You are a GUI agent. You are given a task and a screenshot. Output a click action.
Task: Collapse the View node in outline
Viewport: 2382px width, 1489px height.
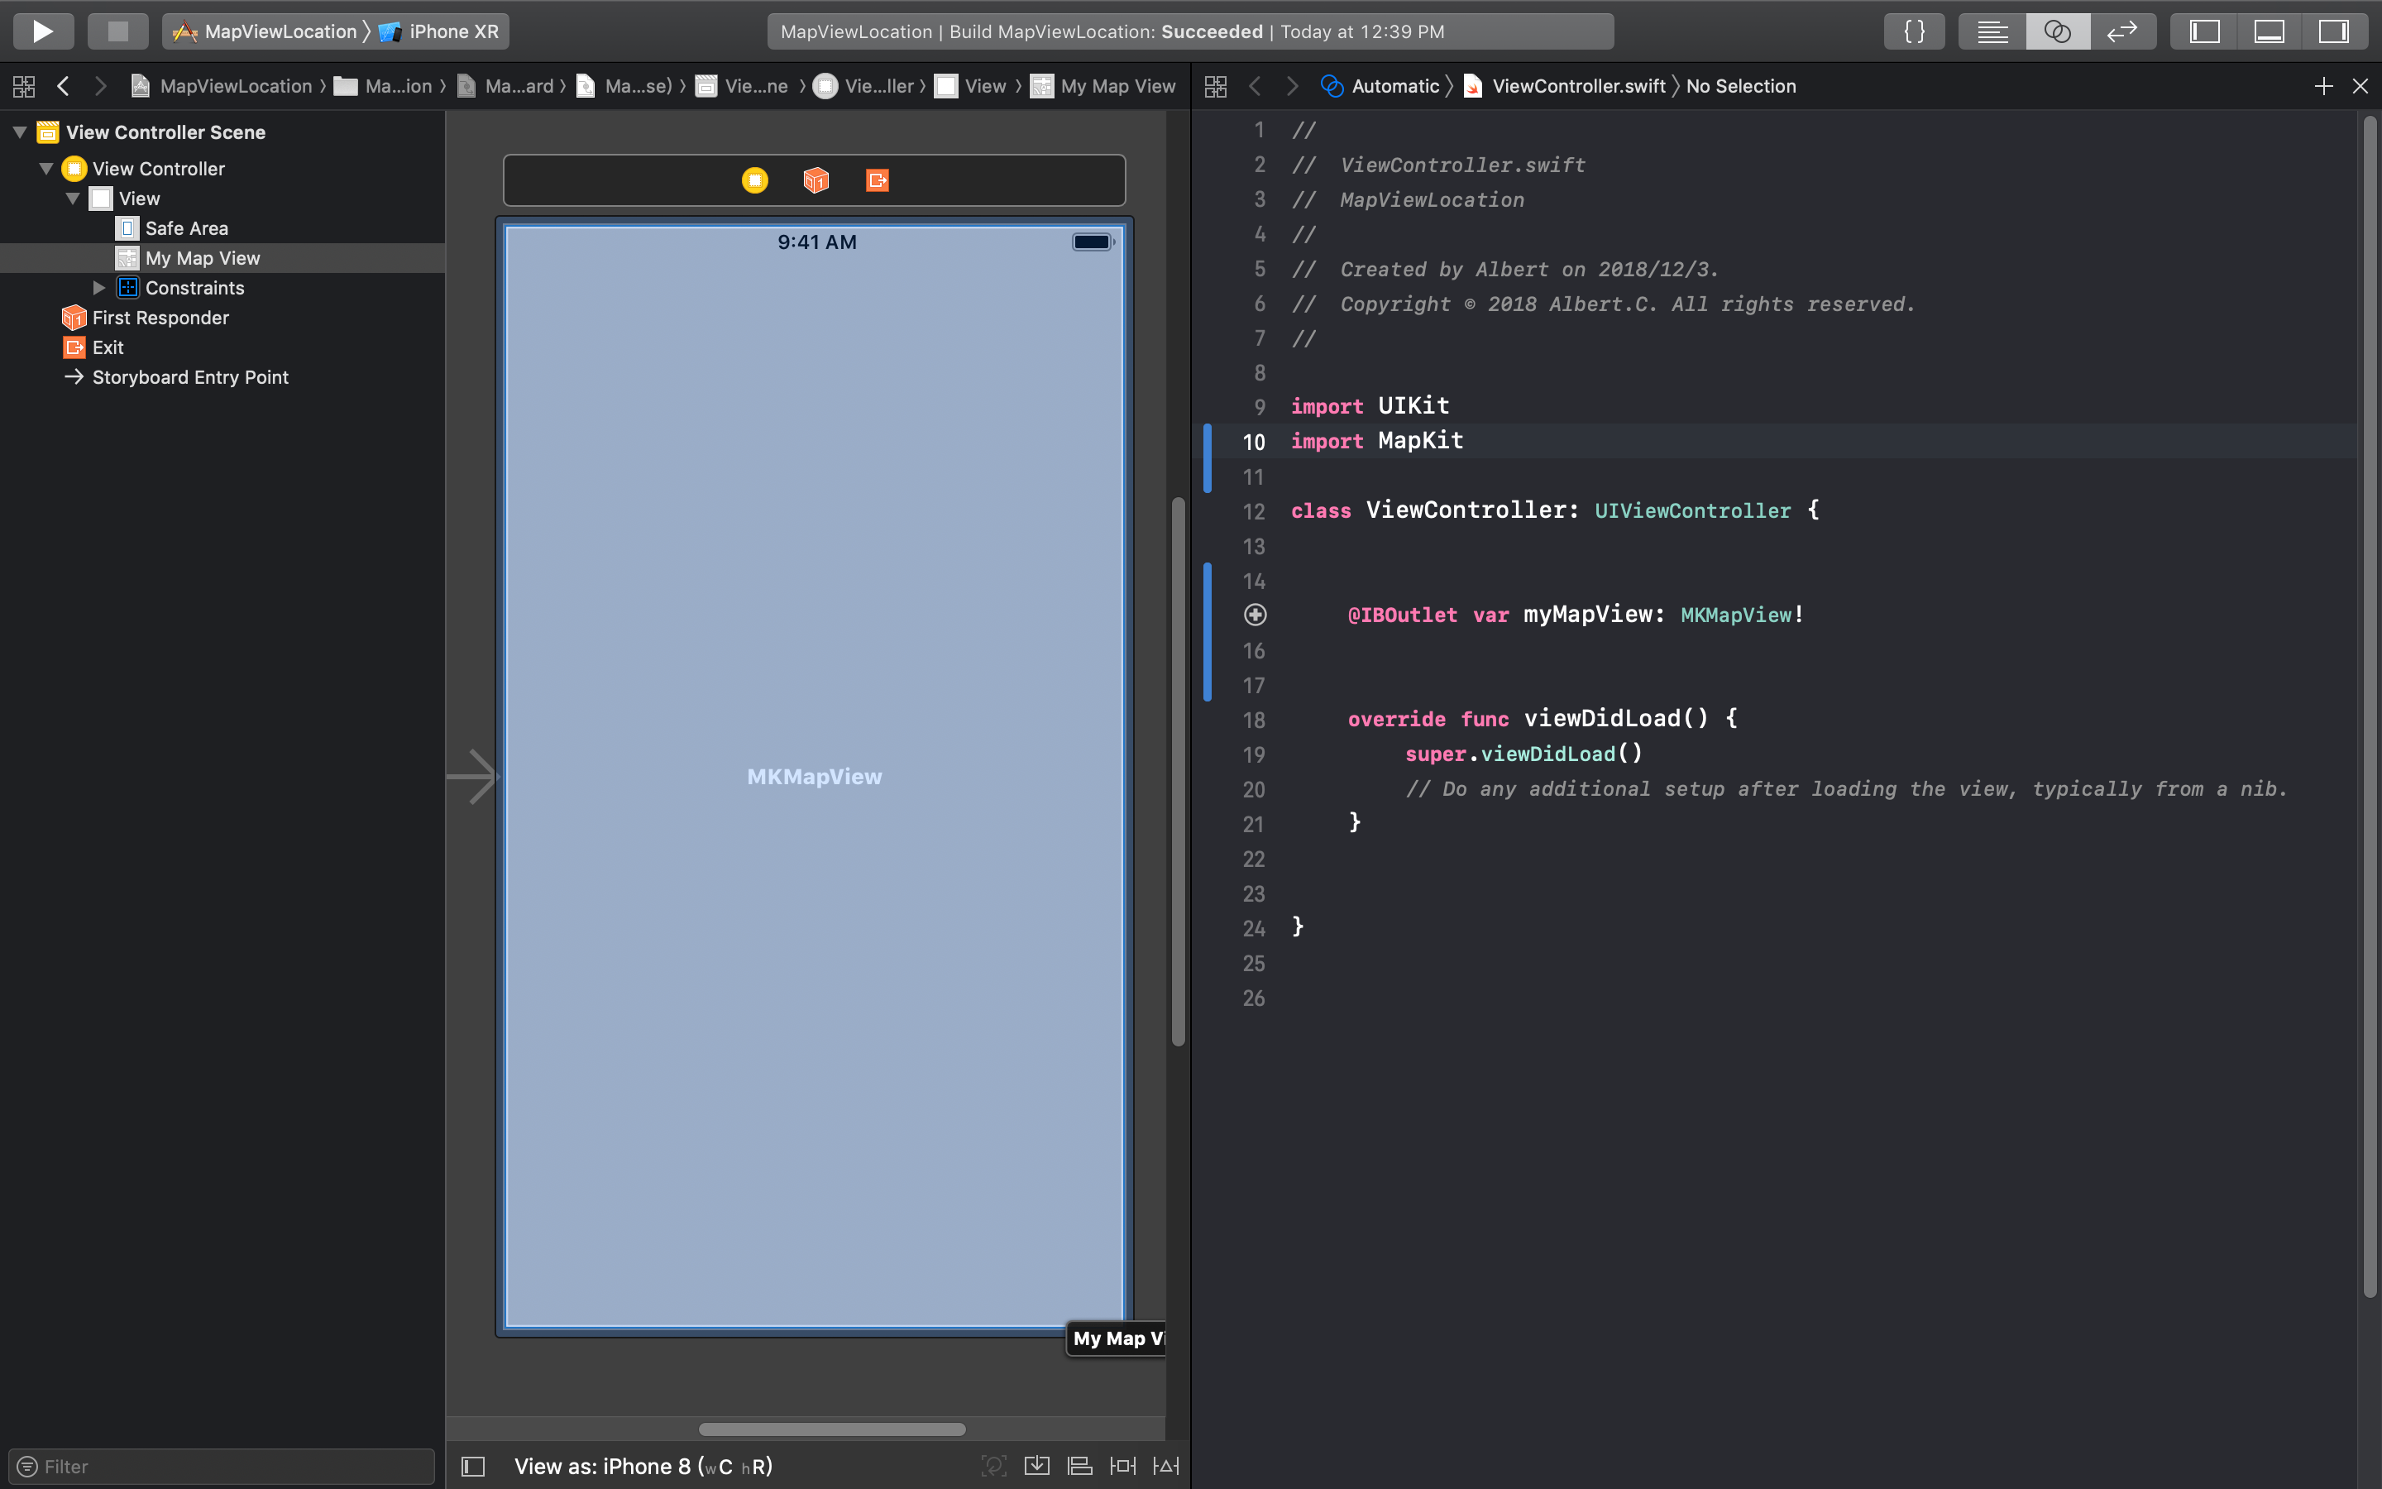click(73, 198)
